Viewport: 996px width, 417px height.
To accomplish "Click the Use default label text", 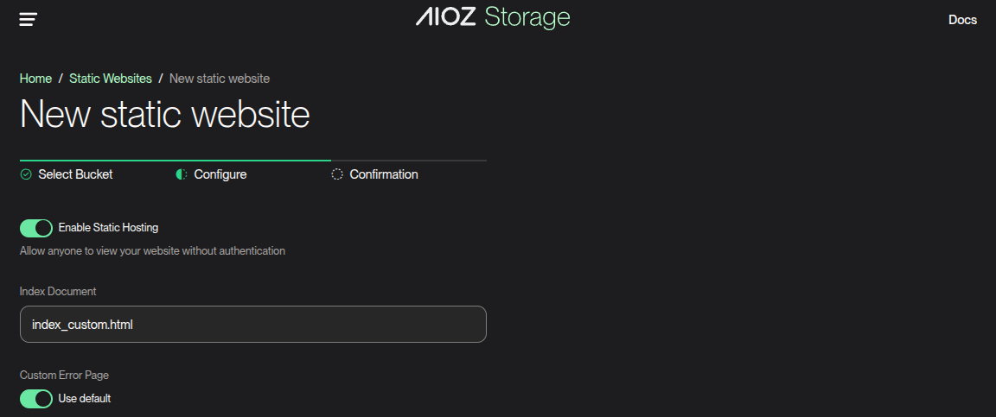I will pyautogui.click(x=85, y=399).
